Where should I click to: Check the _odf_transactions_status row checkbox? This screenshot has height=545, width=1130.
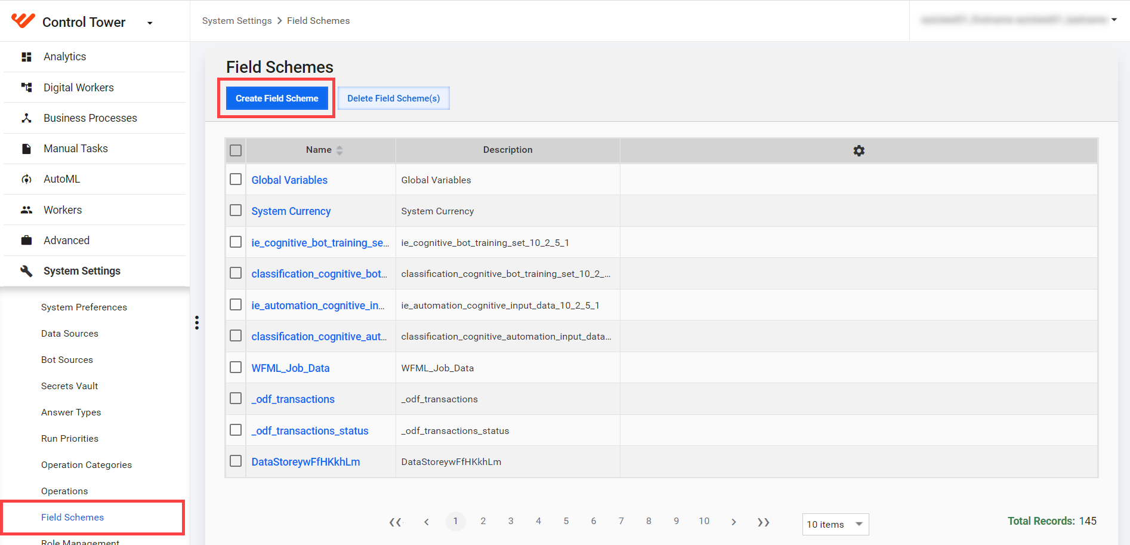tap(236, 430)
